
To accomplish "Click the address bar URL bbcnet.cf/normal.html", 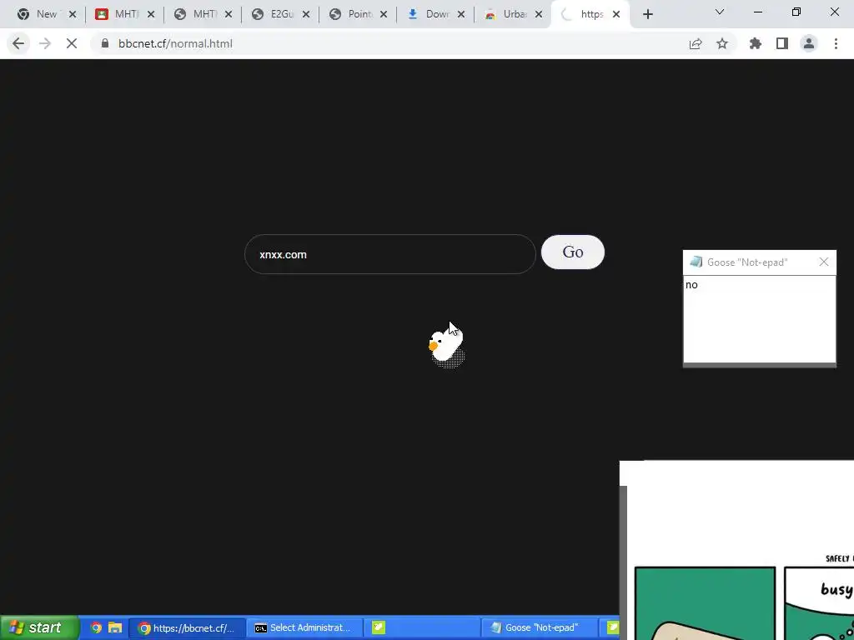I will pos(175,43).
